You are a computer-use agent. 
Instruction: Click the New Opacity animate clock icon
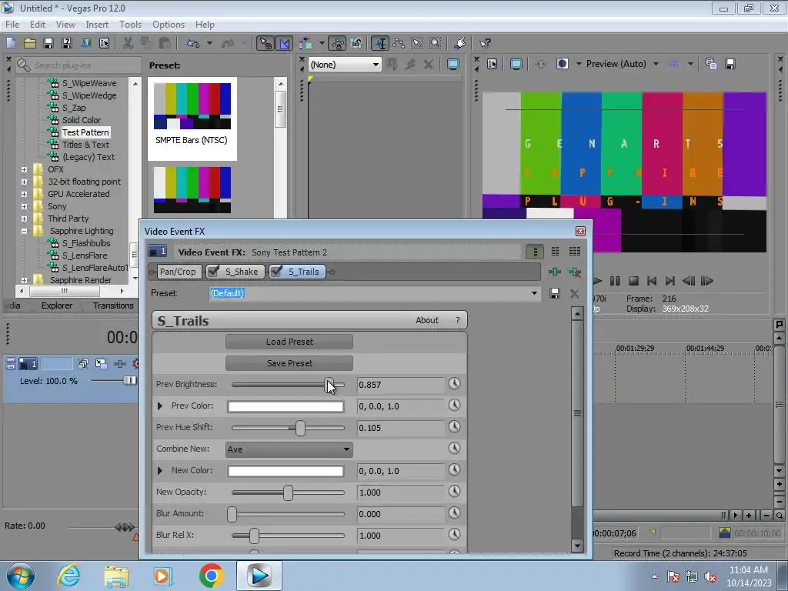coord(454,492)
